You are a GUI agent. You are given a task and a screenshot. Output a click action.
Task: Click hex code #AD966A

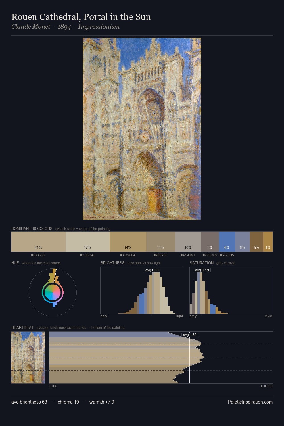pyautogui.click(x=128, y=255)
